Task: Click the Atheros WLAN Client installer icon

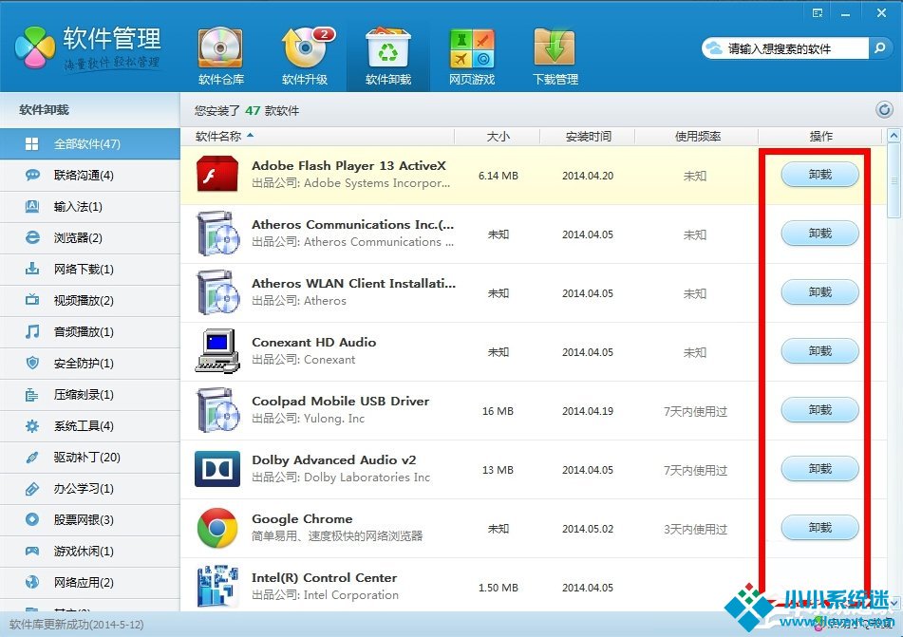Action: [x=217, y=292]
